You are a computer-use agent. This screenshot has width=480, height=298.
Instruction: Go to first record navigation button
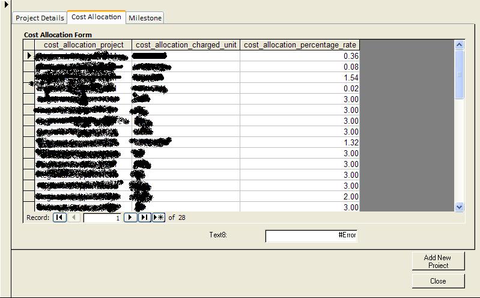tap(59, 217)
